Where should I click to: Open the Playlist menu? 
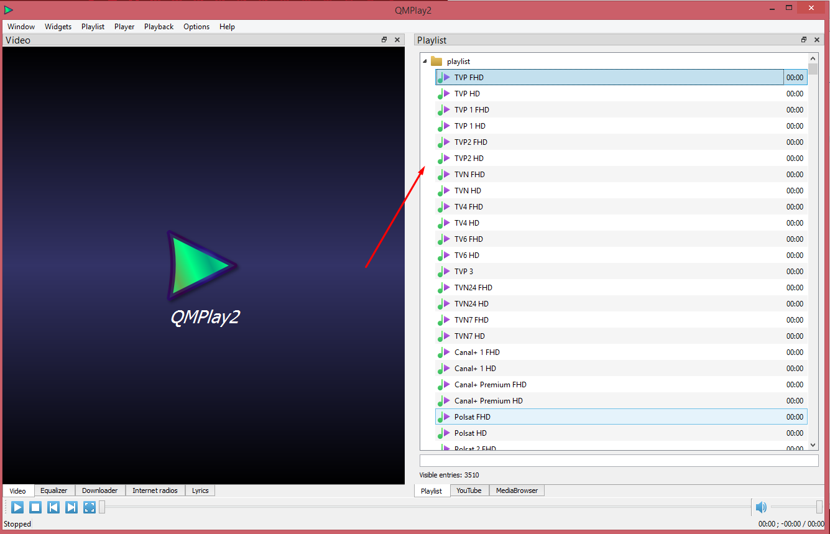pyautogui.click(x=93, y=27)
